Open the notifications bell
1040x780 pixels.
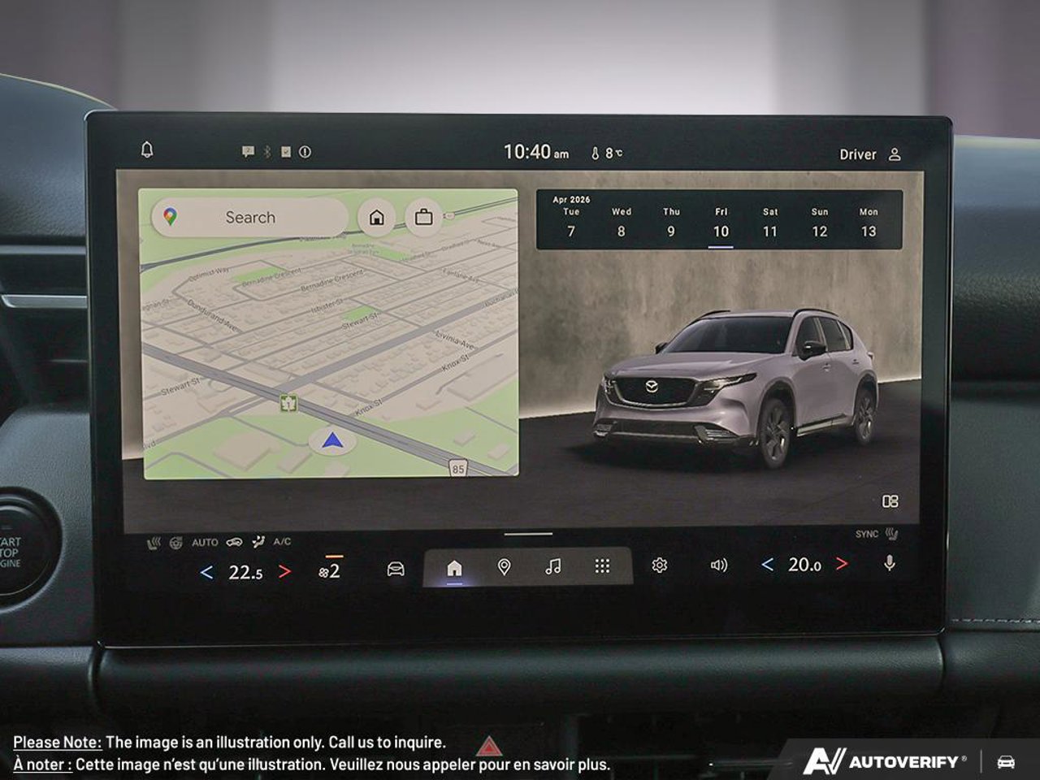[x=147, y=150]
